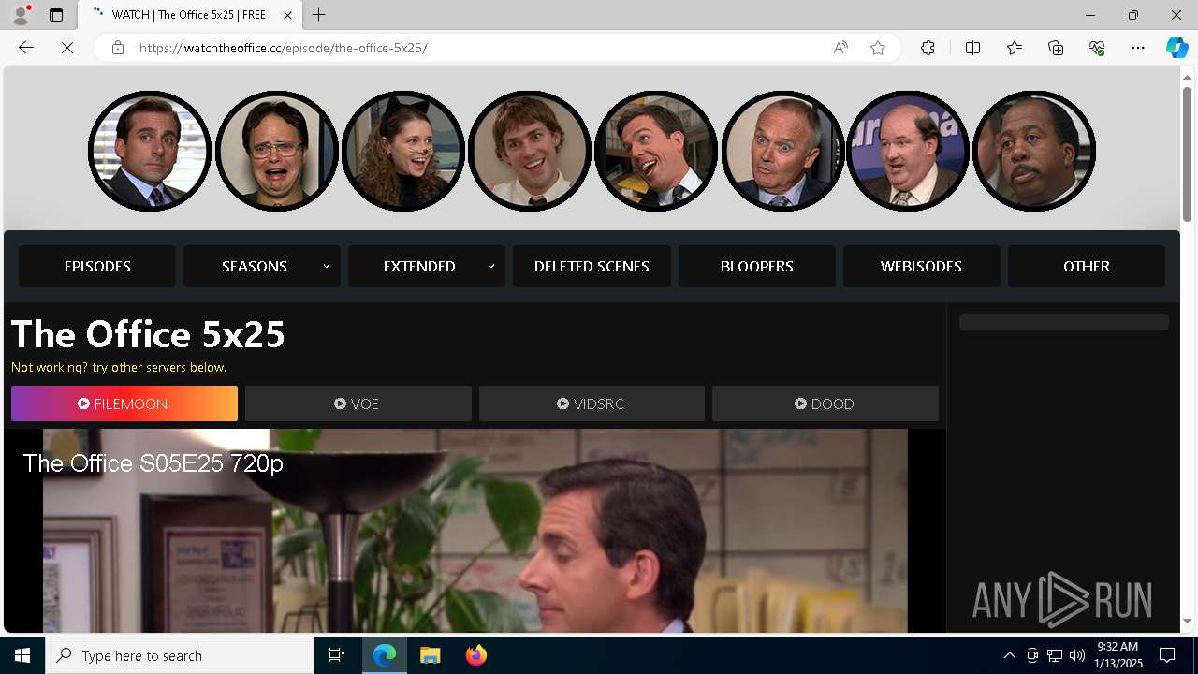Click the Kevin Malone character portrait
Screen dimensions: 1198x674
[x=908, y=151]
